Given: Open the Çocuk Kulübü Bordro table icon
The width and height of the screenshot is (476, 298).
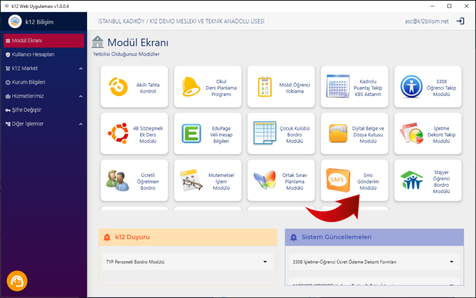Looking at the screenshot, I should pos(265,134).
